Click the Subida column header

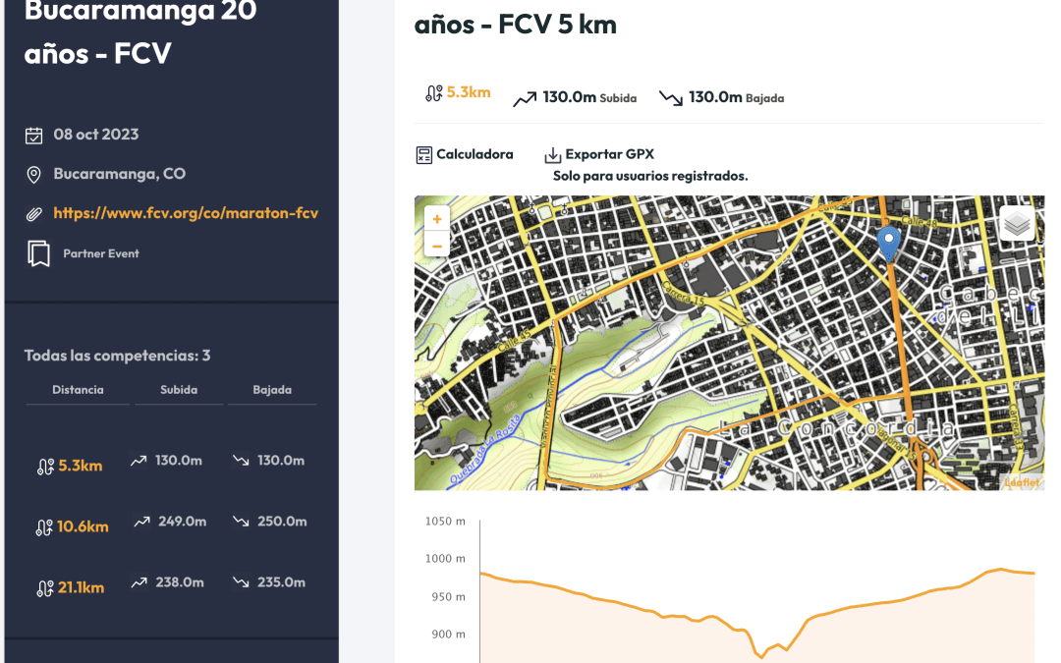(x=179, y=390)
